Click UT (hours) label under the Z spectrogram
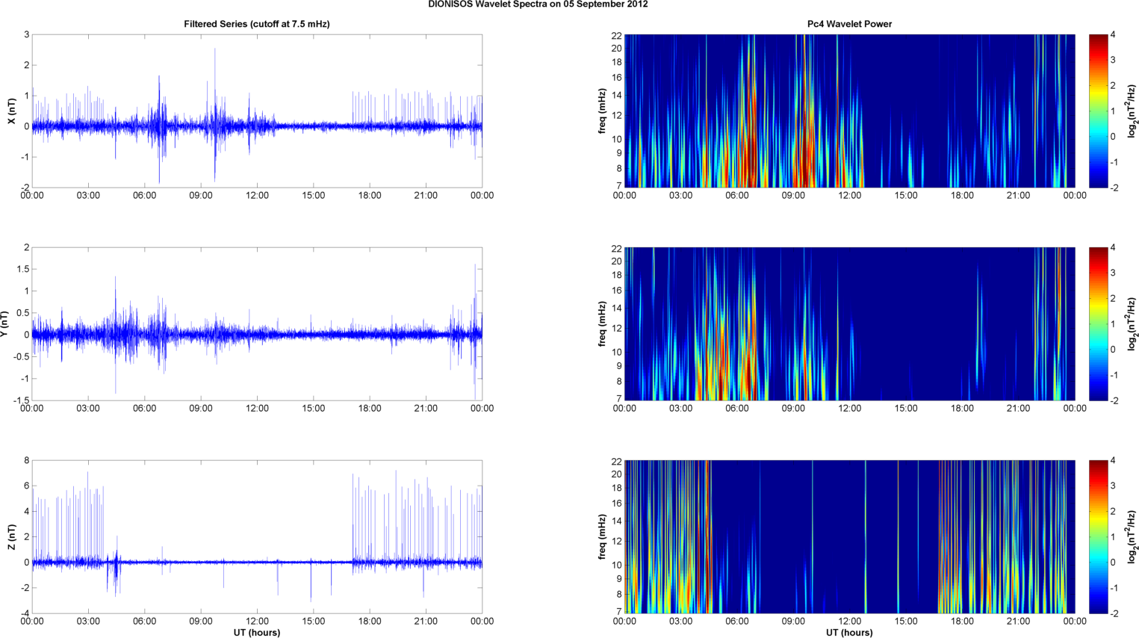The image size is (1139, 638). 849,632
